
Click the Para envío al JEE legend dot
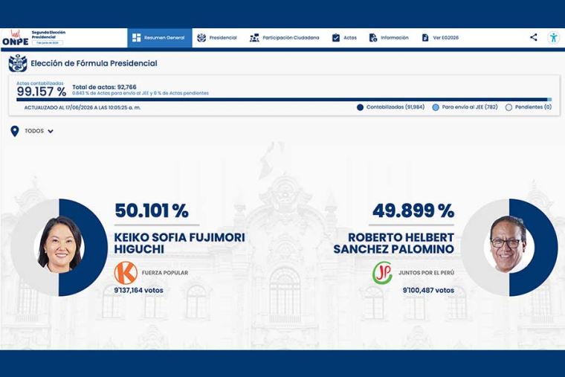(x=436, y=107)
